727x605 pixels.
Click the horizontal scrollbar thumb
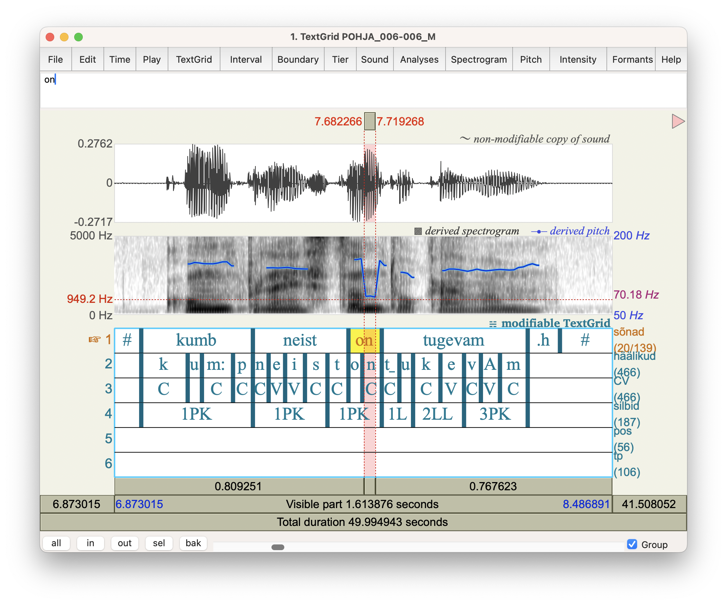coord(278,547)
